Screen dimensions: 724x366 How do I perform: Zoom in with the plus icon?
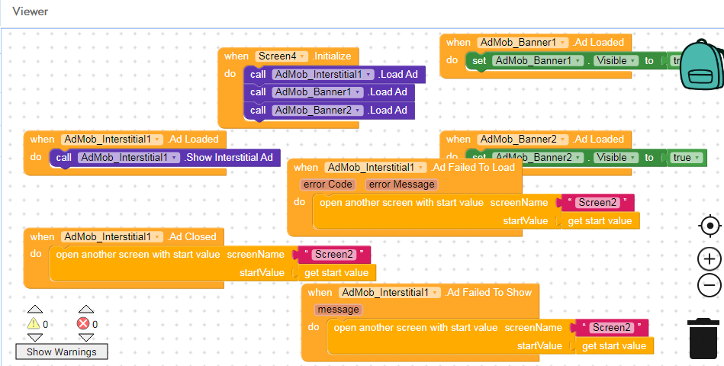pyautogui.click(x=710, y=258)
